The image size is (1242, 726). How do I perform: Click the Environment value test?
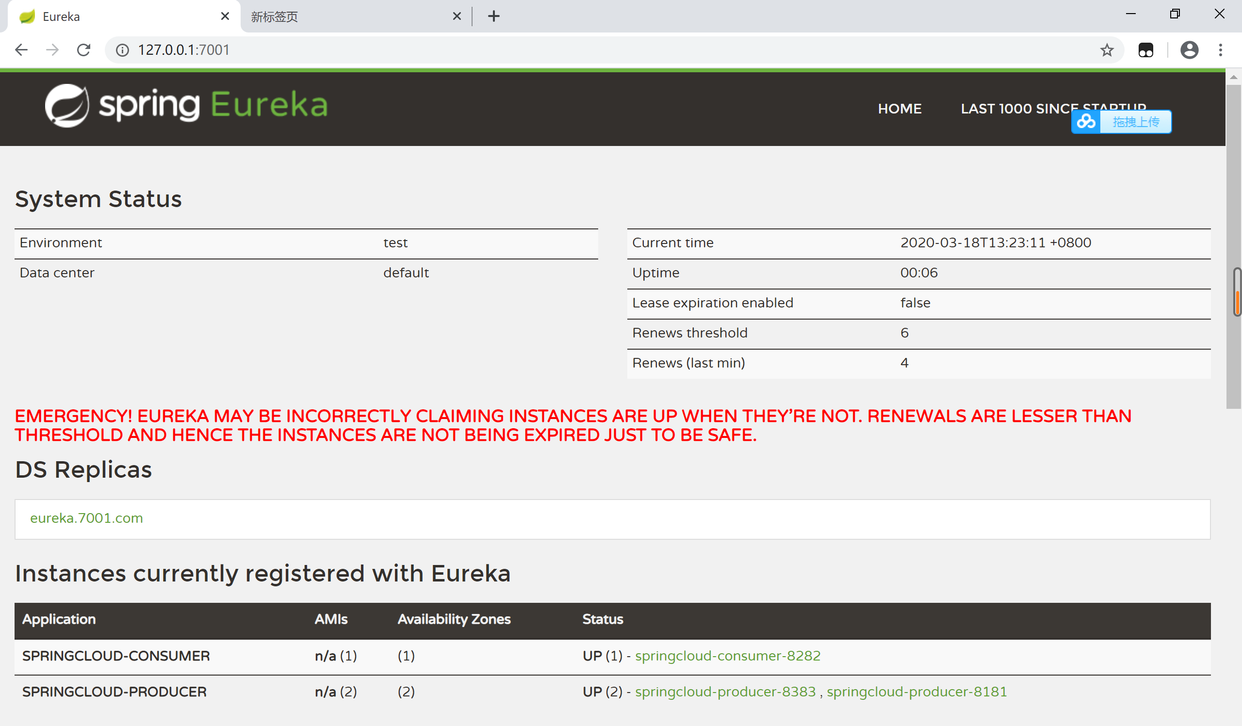395,243
